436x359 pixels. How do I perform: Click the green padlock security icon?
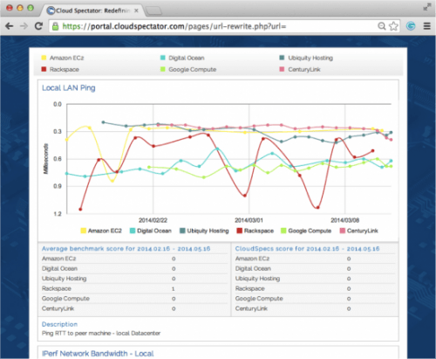coord(55,26)
